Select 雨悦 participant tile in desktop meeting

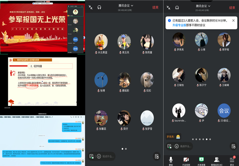click(x=75, y=40)
